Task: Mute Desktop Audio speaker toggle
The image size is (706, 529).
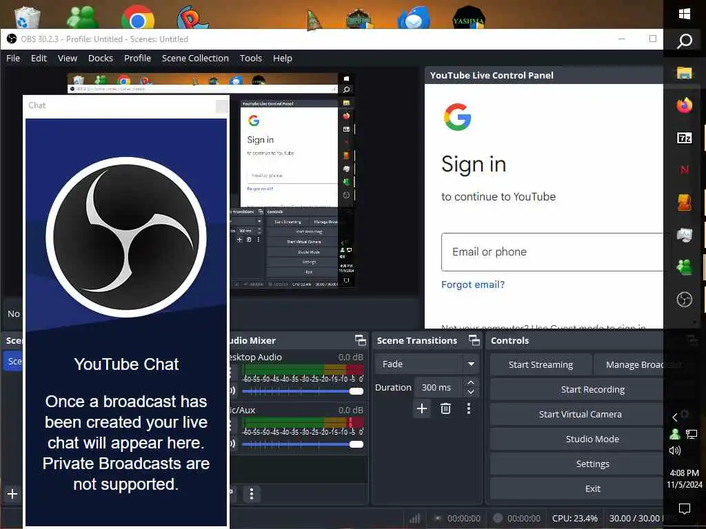Action: [x=232, y=391]
